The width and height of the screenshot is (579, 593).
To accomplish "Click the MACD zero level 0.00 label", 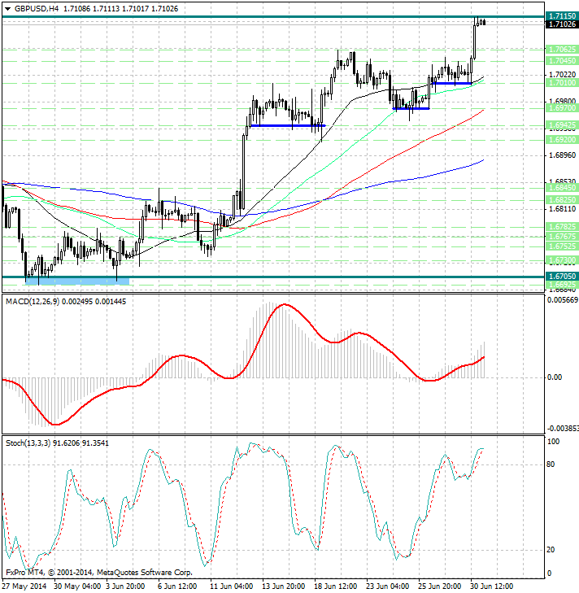I will point(555,377).
